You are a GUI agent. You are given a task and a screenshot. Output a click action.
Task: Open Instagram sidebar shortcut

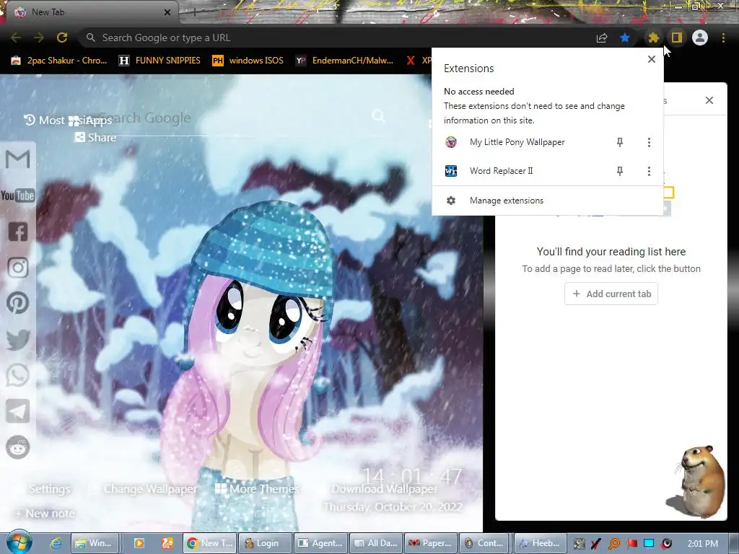(18, 267)
